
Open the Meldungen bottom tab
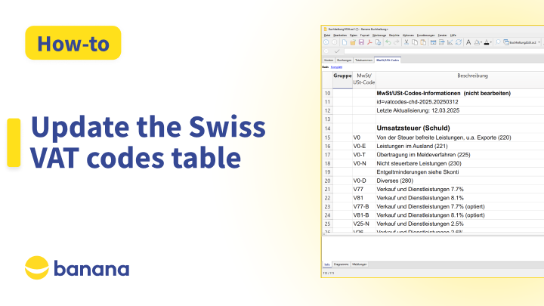point(360,264)
